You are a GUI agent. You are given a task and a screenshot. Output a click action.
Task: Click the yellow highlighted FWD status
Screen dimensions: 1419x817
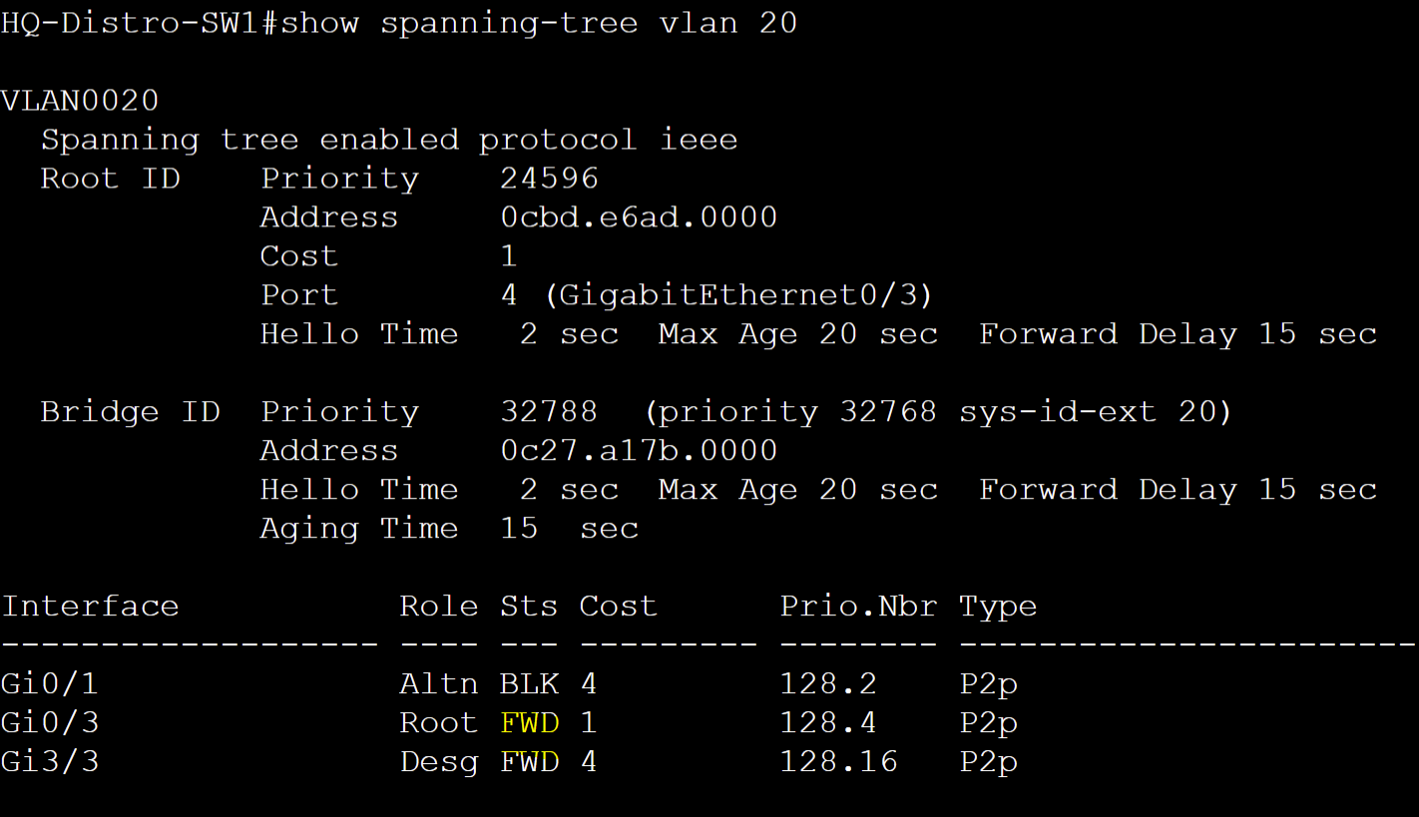click(530, 723)
